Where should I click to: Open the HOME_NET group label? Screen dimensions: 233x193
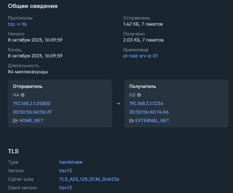[x=31, y=121]
